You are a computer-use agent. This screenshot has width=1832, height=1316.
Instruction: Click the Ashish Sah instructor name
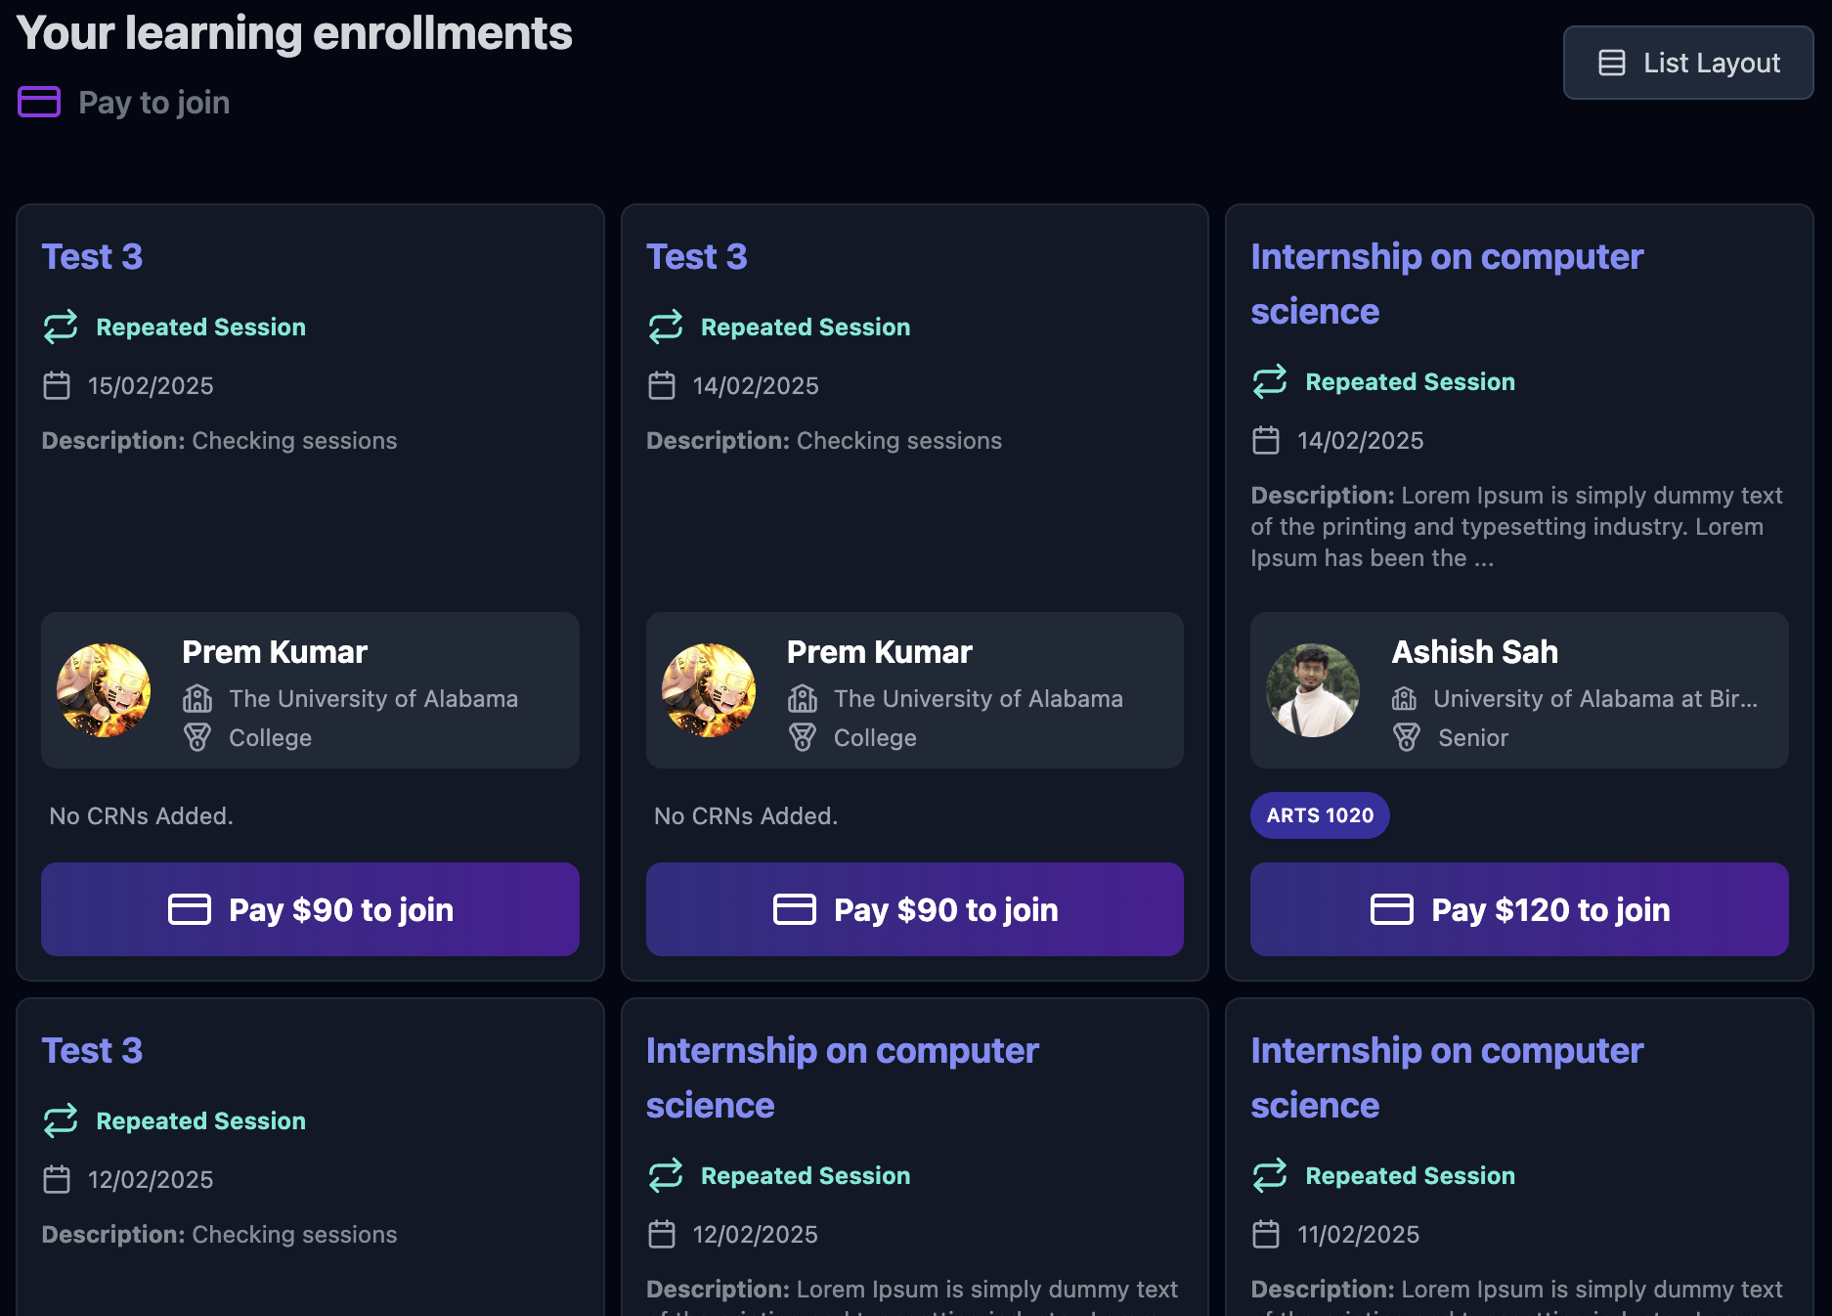pos(1474,651)
